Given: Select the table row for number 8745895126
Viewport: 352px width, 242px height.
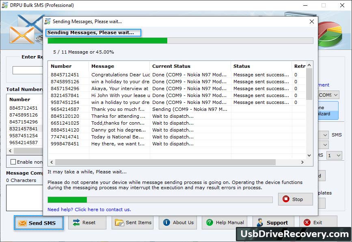Looking at the screenshot, I should click(x=177, y=82).
